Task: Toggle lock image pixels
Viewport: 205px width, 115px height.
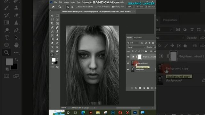Action: 136,51
